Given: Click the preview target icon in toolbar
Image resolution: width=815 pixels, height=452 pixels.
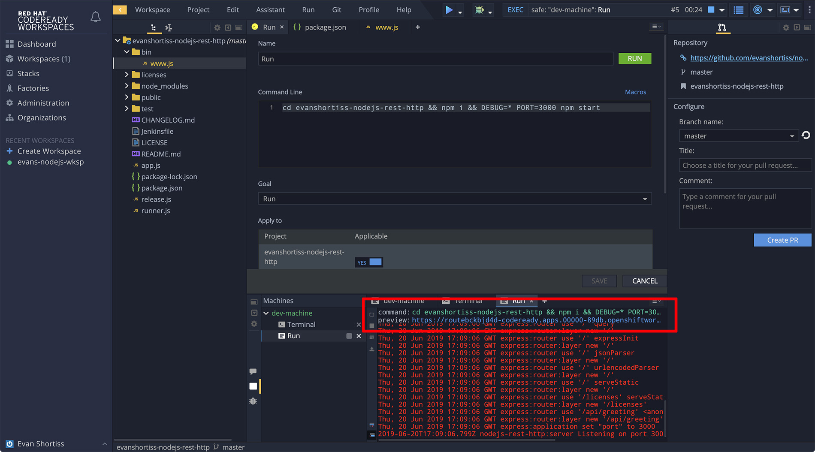Looking at the screenshot, I should (758, 9).
